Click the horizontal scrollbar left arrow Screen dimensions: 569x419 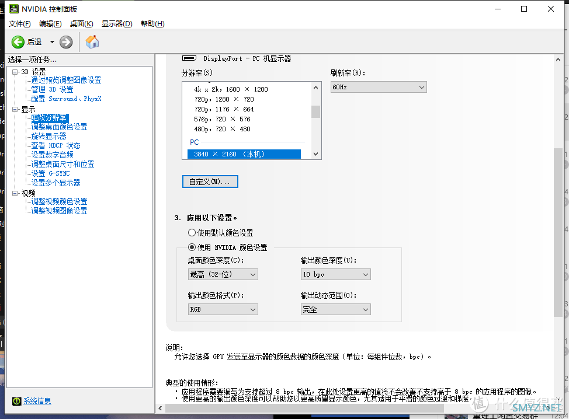(161, 408)
